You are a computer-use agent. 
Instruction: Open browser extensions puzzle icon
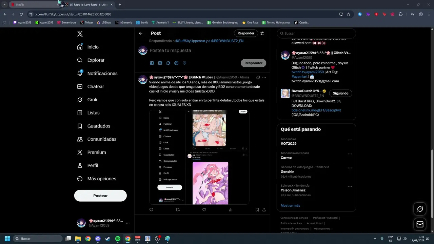[400, 14]
